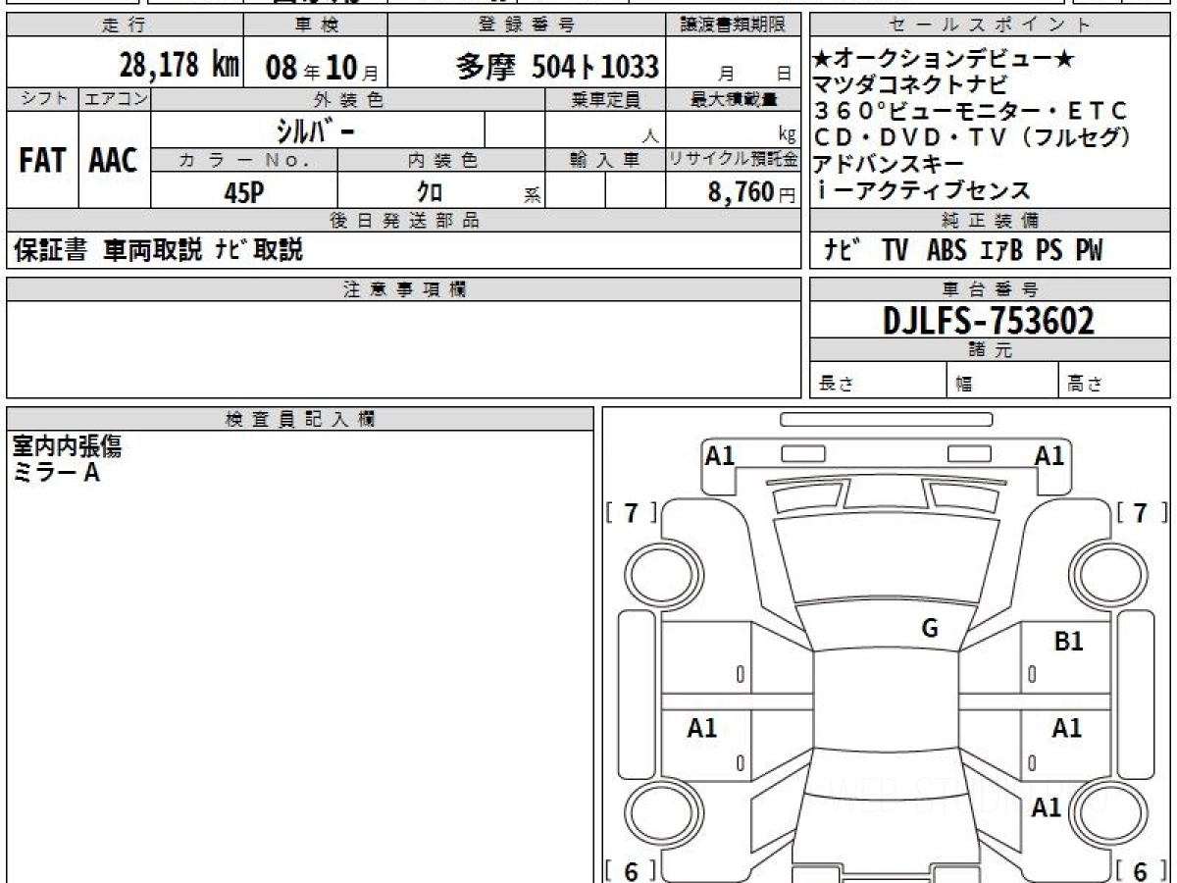Select the 車両取説 item
1177x883 pixels.
tap(152, 250)
